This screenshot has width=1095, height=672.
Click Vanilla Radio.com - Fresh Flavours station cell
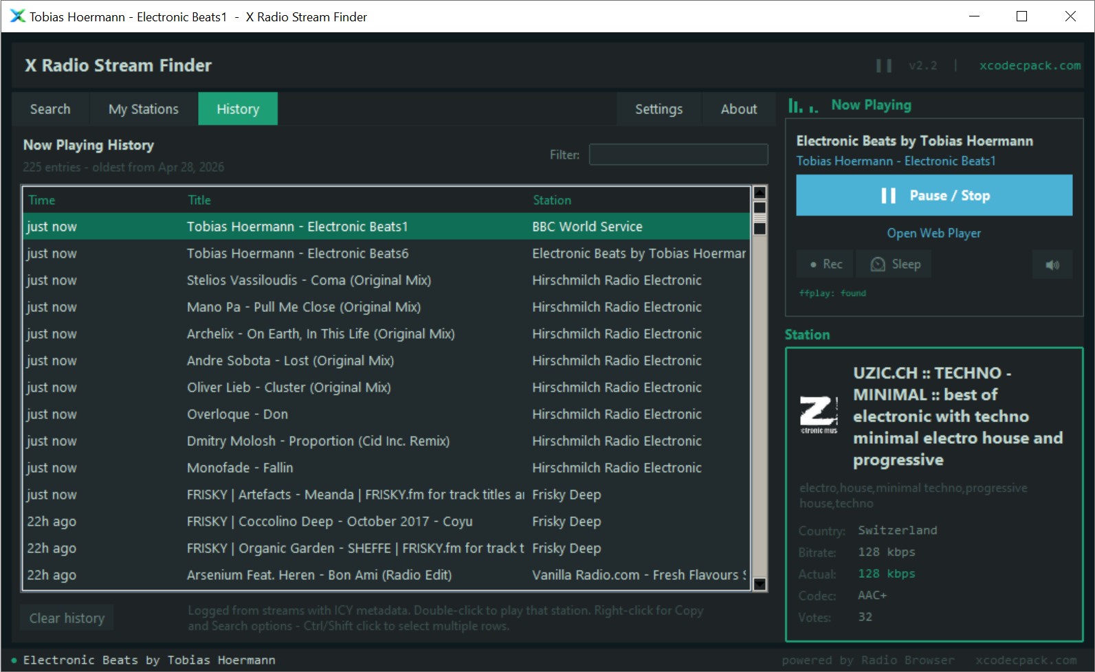[x=639, y=574]
